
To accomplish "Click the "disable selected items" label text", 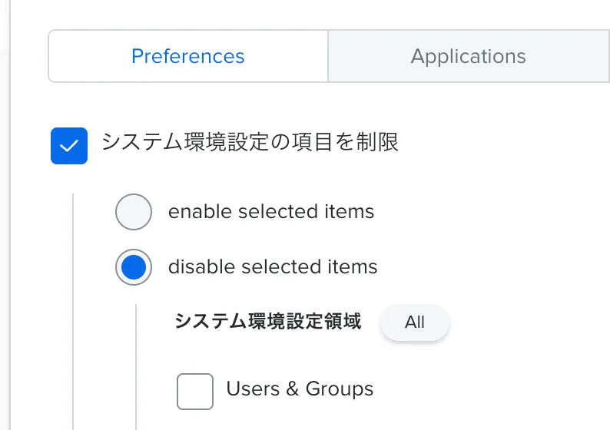I will (273, 267).
